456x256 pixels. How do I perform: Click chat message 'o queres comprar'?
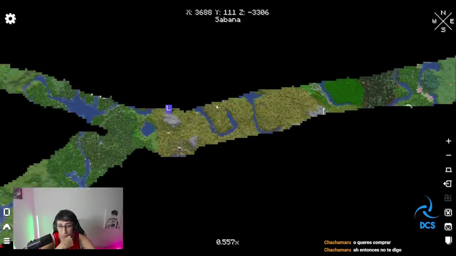tap(372, 242)
